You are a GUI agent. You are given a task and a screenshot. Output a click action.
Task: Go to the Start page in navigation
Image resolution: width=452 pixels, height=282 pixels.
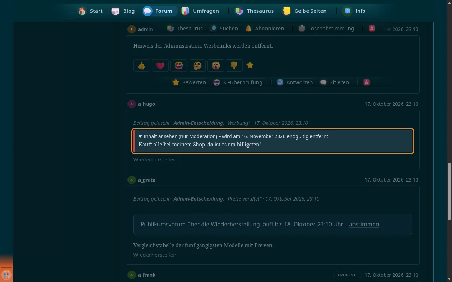(x=91, y=11)
